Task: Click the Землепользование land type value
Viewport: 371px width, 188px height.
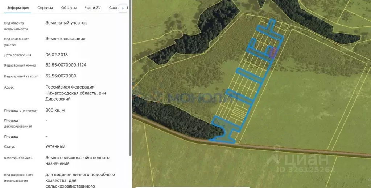Action: 65,39
